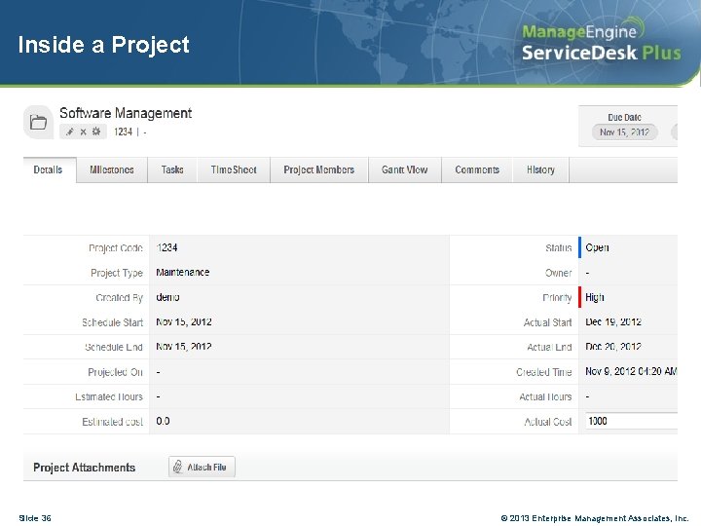Click the blue Open status color bar
The height and width of the screenshot is (526, 701).
(580, 247)
